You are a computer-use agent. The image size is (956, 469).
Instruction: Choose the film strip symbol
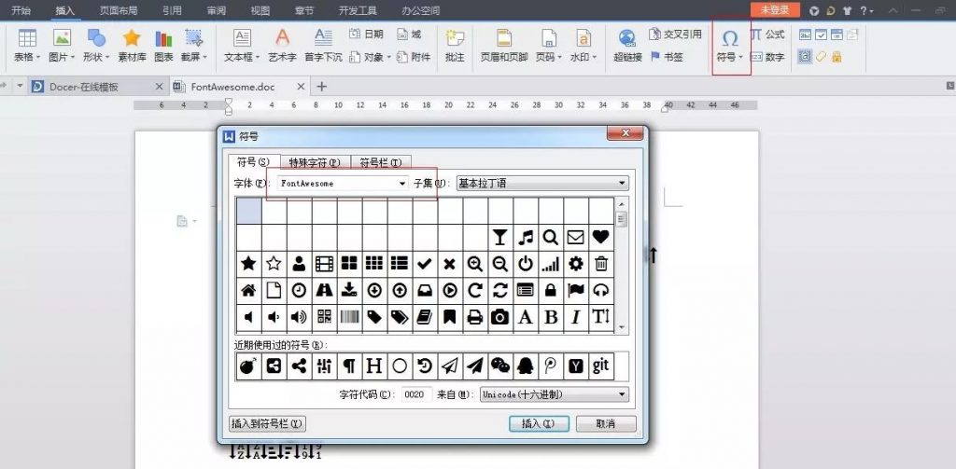coord(324,263)
